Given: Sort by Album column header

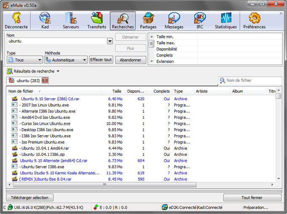Looking at the screenshot, I should pos(248,91).
